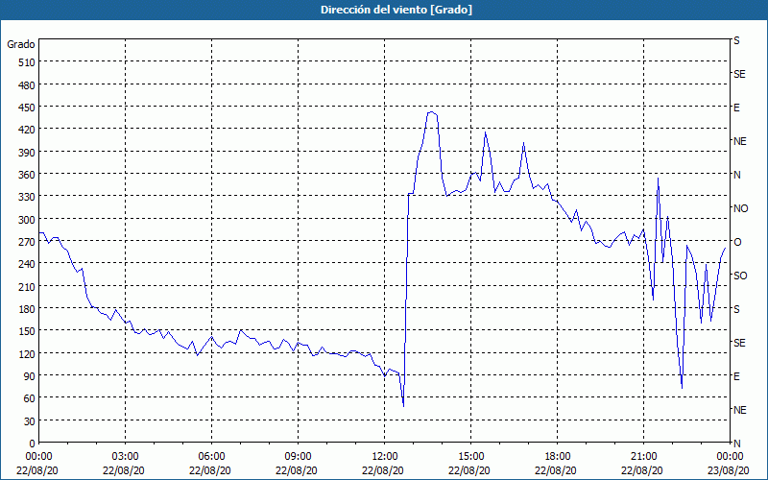Select the 30 tick on the degree axis
This screenshot has width=768, height=480.
pos(30,421)
